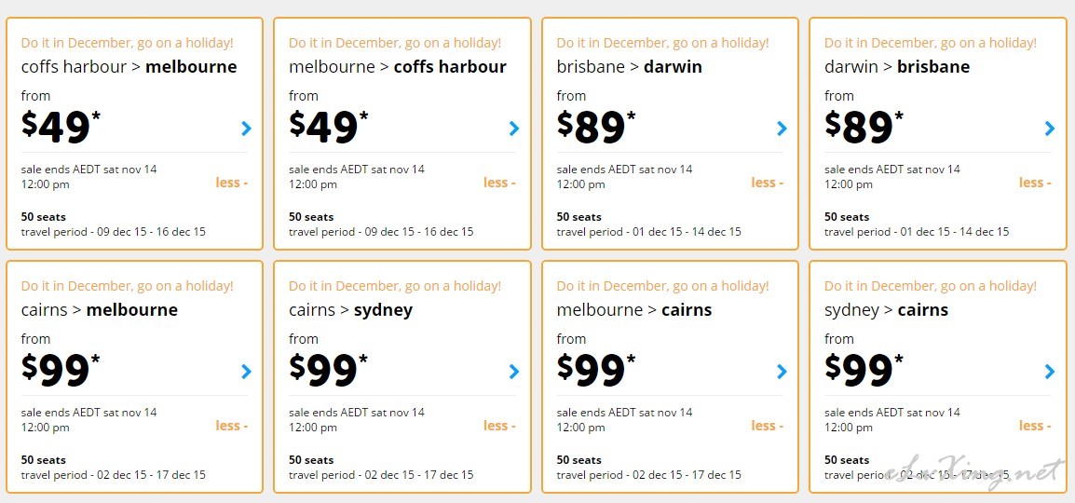Open the cairns > melbourne route title
The width and height of the screenshot is (1075, 503).
(100, 310)
